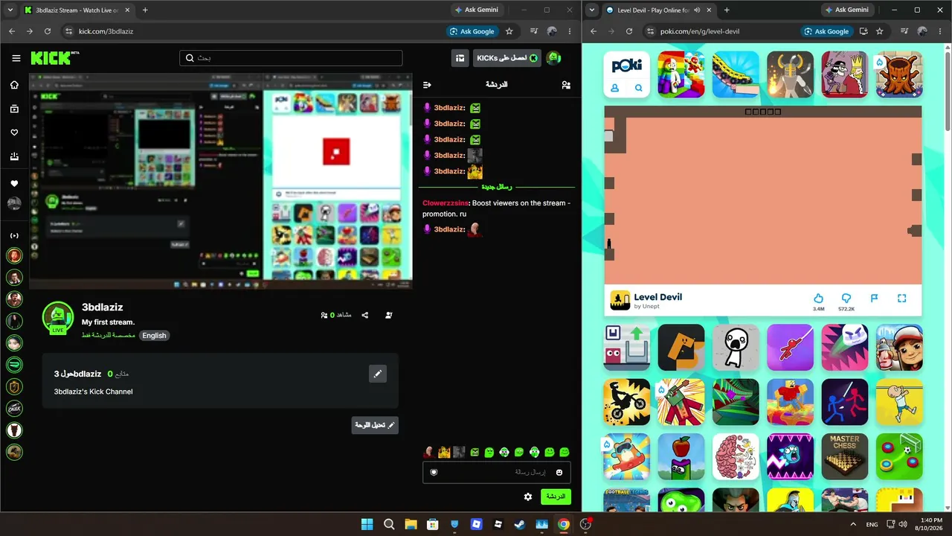Click pencil icon to edit channel about

pos(378,374)
